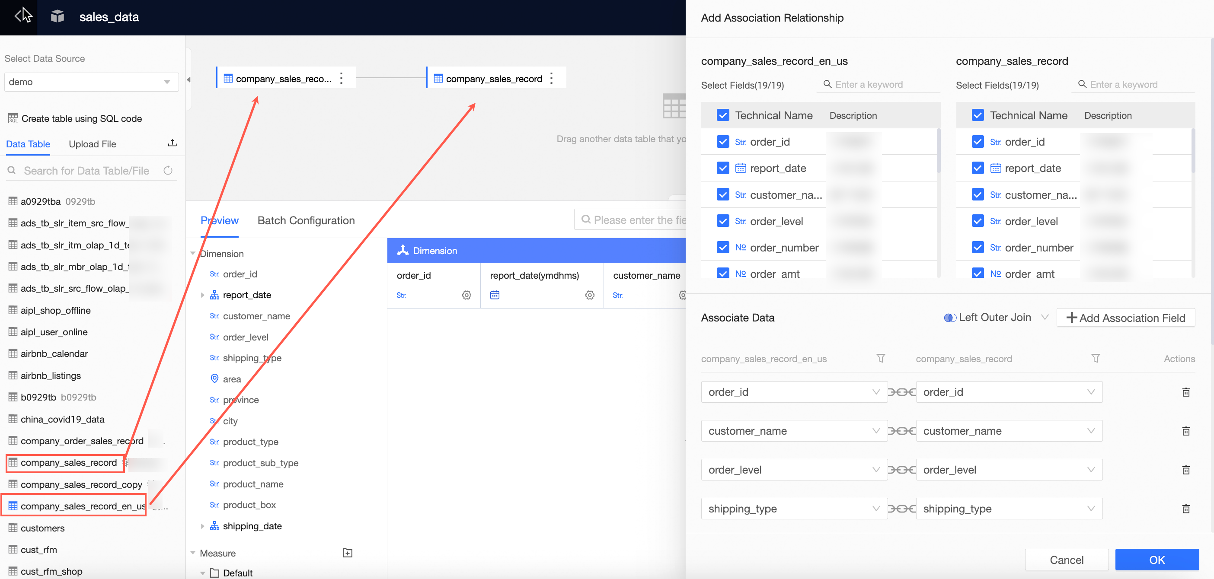Screen dimensions: 1214x579
Task: Click the refresh icon next to table search
Action: (x=168, y=171)
